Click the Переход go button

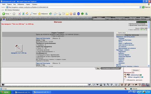(146, 7)
